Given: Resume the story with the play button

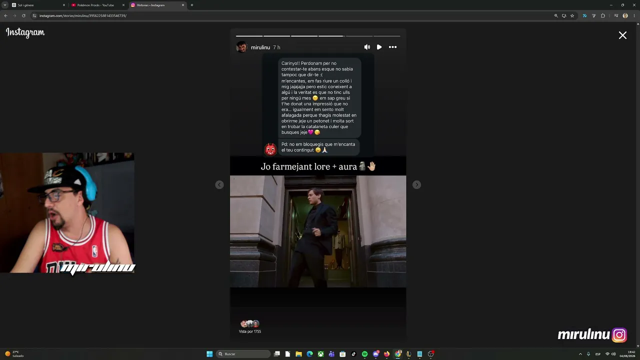Looking at the screenshot, I should point(379,47).
